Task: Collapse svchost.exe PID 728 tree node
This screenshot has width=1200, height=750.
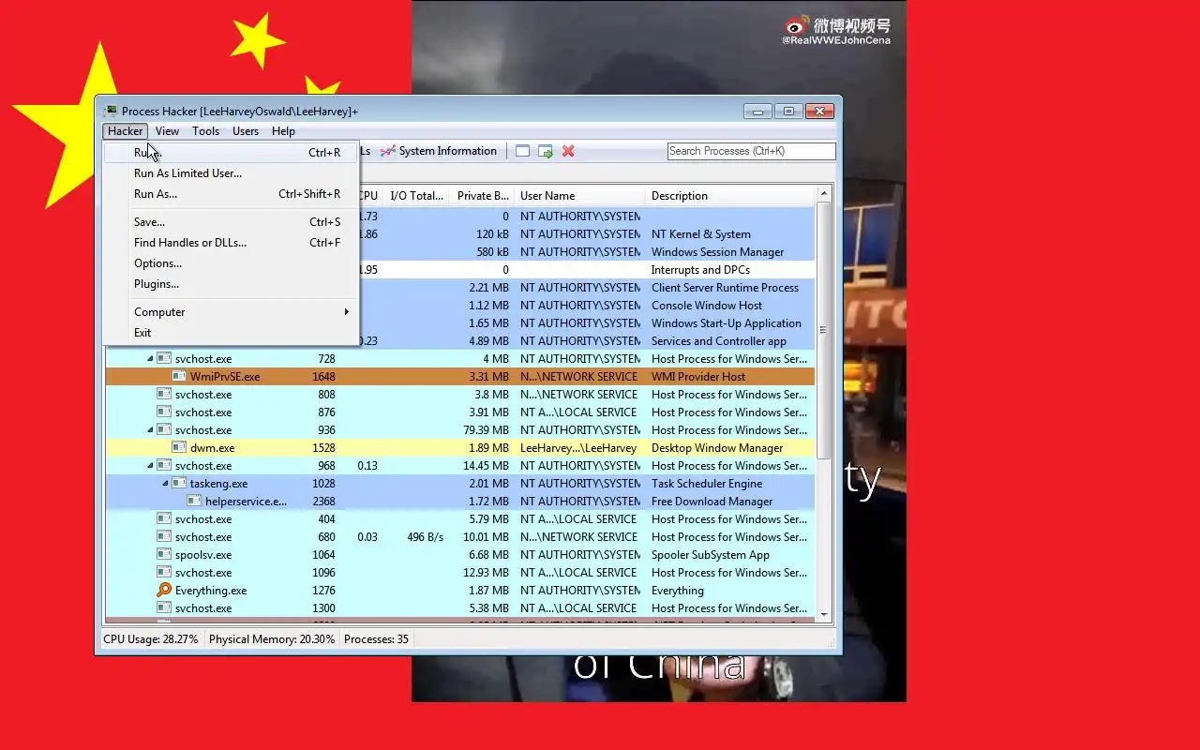Action: [150, 359]
